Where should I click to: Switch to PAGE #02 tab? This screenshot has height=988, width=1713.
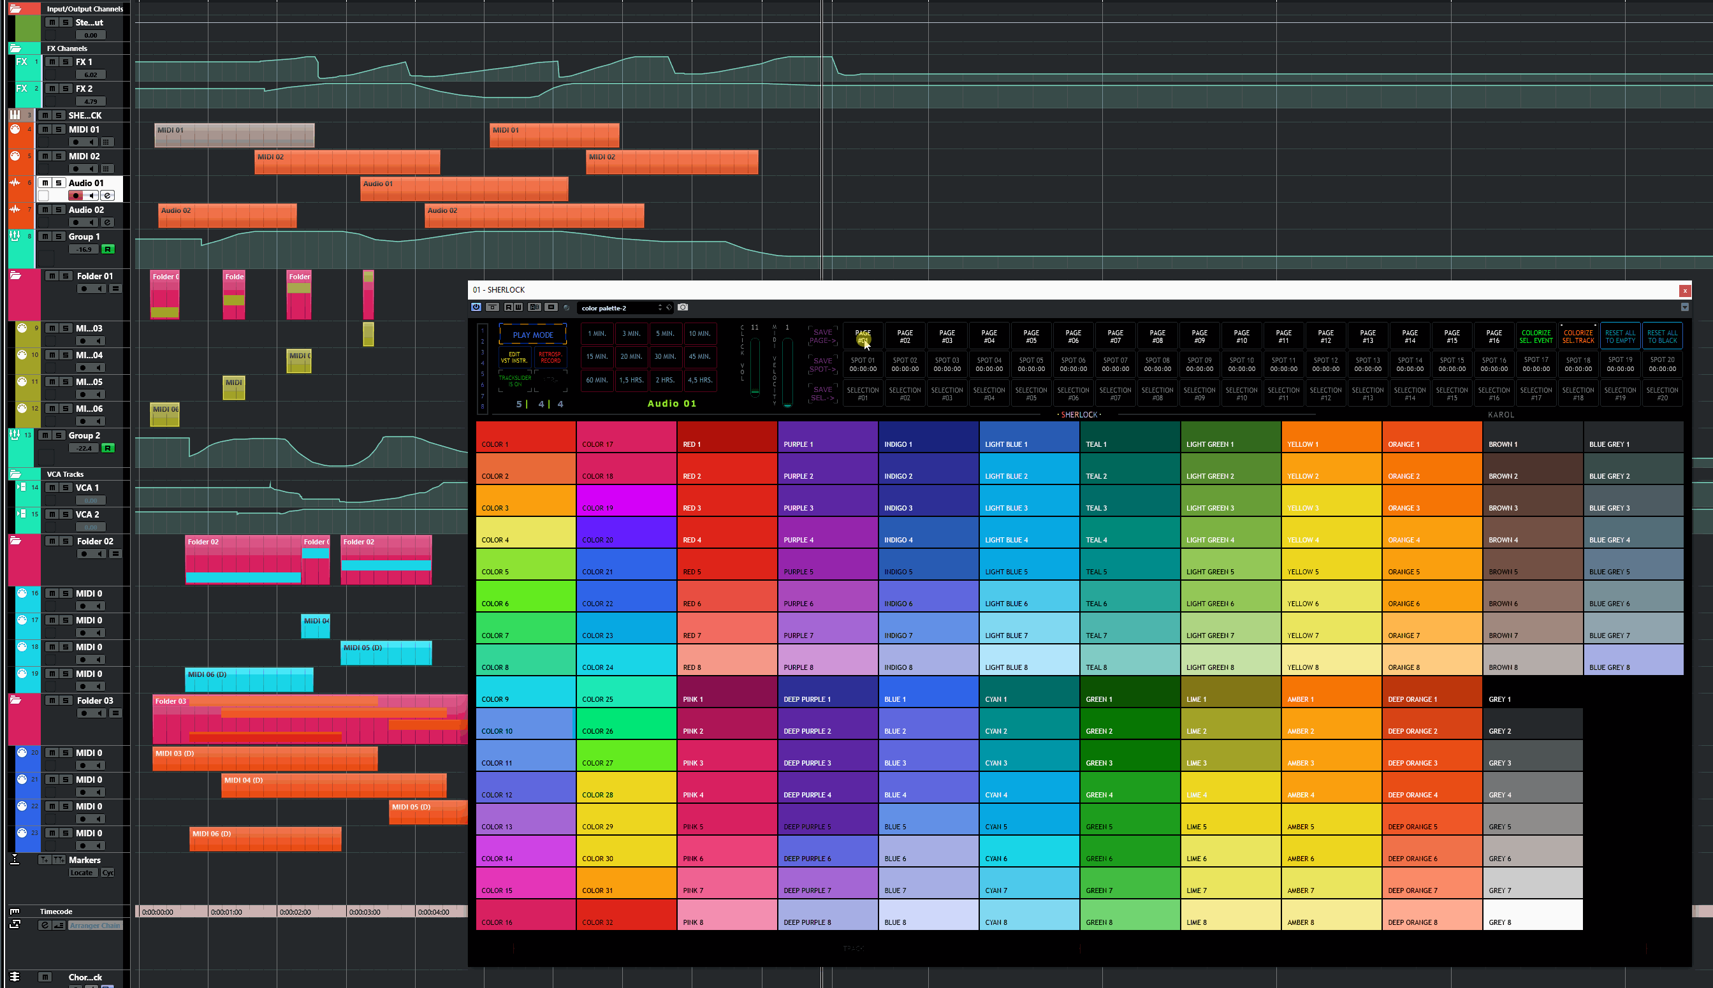click(x=905, y=337)
